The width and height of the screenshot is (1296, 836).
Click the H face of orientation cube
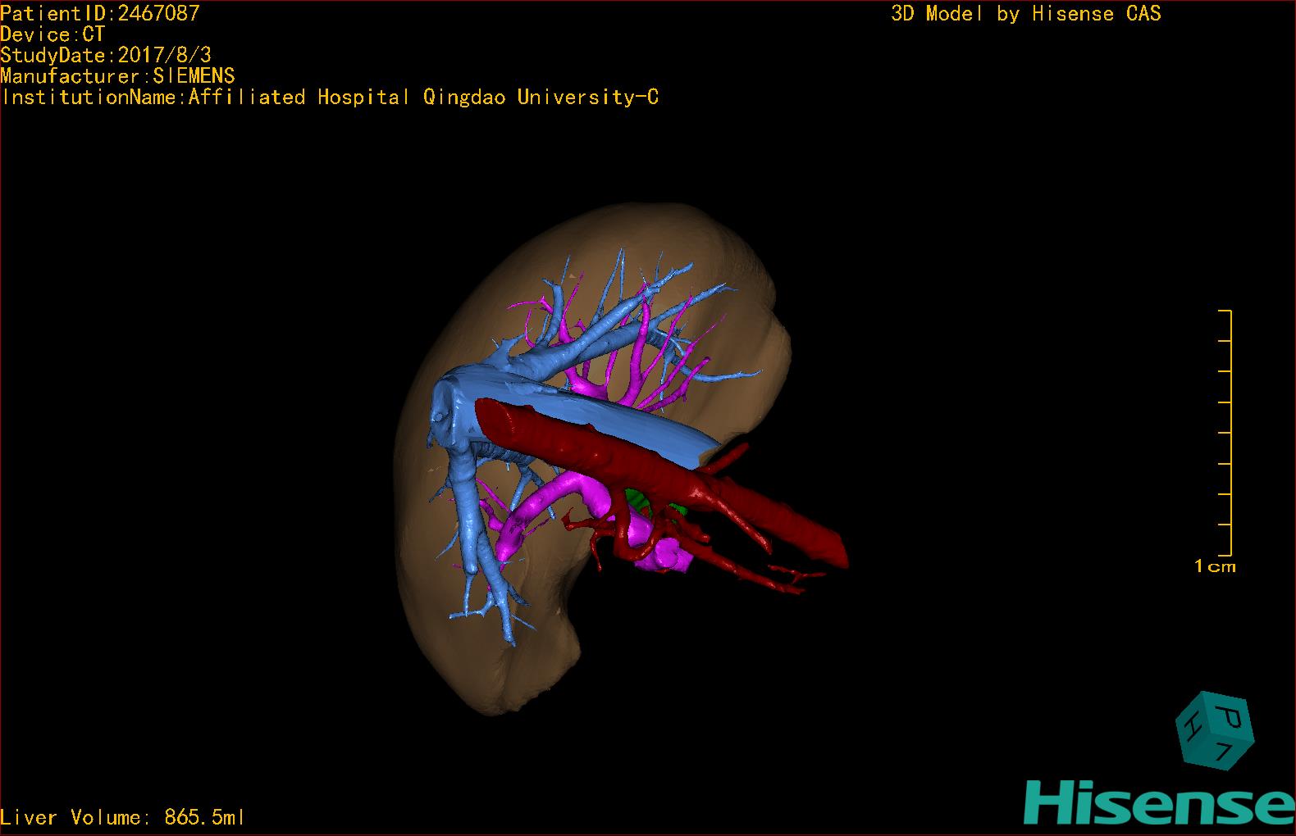pos(1191,725)
